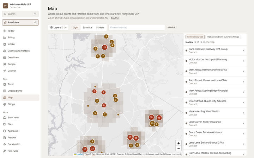This screenshot has height=158, width=254.
Task: Open the Billing menu item
Action: [x=20, y=38]
